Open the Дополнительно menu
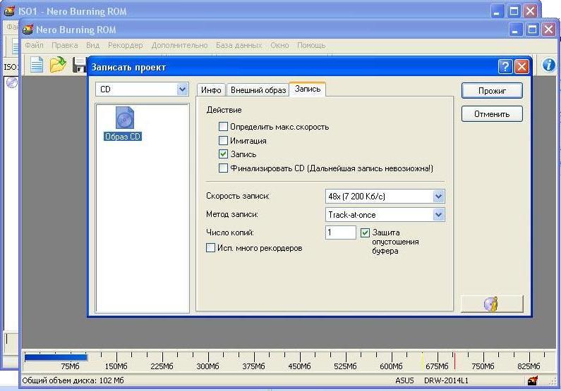Image resolution: width=561 pixels, height=391 pixels. click(x=179, y=45)
